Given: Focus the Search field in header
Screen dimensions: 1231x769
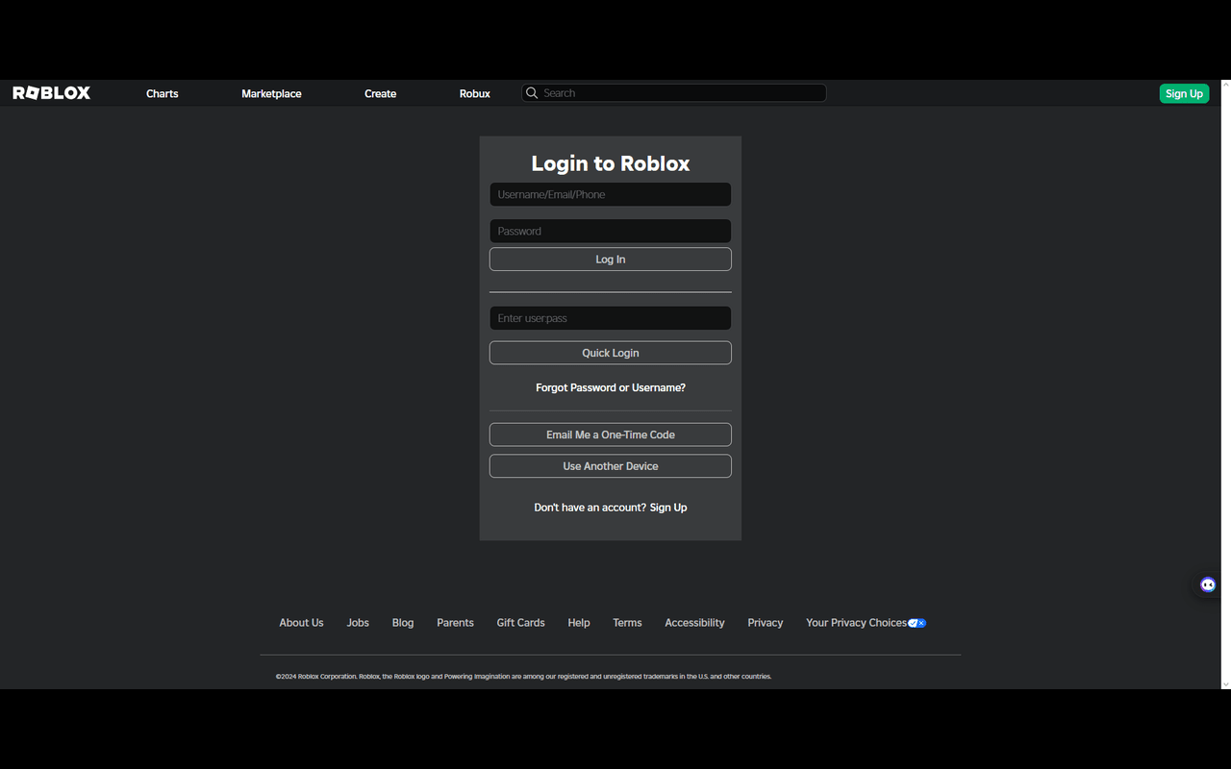Looking at the screenshot, I should (x=674, y=93).
